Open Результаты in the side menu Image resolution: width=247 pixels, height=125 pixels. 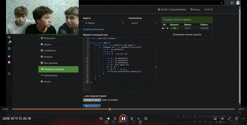[58, 38]
